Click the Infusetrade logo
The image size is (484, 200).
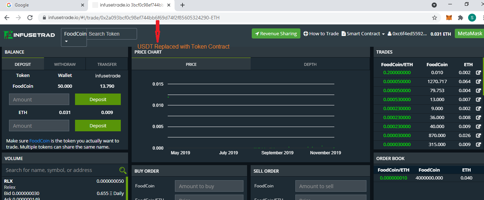point(29,35)
